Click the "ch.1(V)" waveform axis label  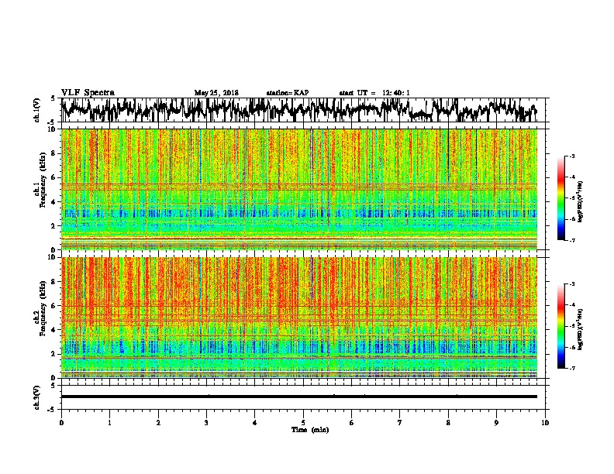point(36,110)
